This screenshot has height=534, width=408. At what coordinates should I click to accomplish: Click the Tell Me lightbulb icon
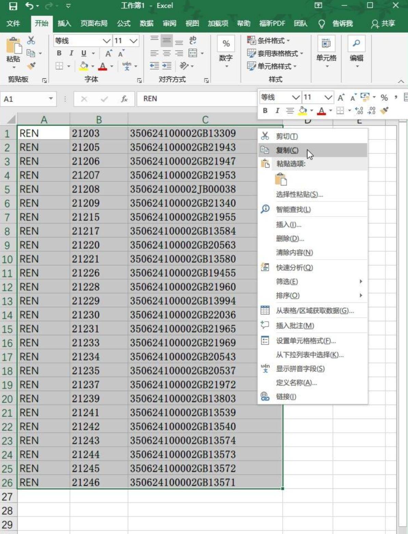tap(321, 24)
